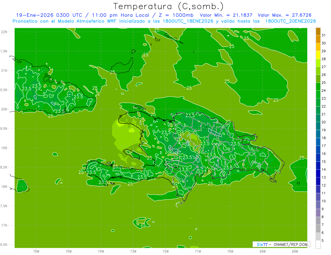Screen dimensions: 331x255
Task: Select the "21N" latitude axis label
Action: [5, 70]
